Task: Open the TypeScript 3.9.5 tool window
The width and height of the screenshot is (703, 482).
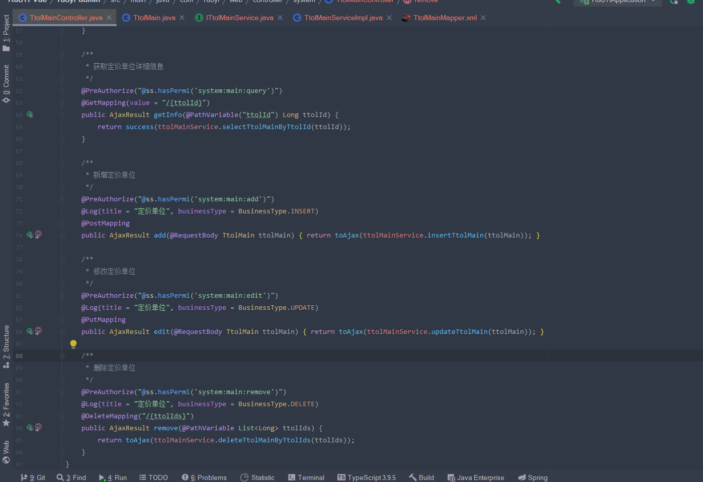Action: tap(367, 477)
